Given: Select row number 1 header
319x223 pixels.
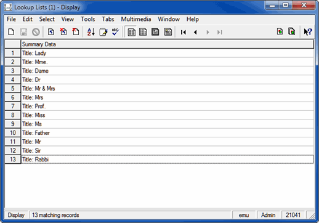Looking at the screenshot, I should (x=13, y=53).
